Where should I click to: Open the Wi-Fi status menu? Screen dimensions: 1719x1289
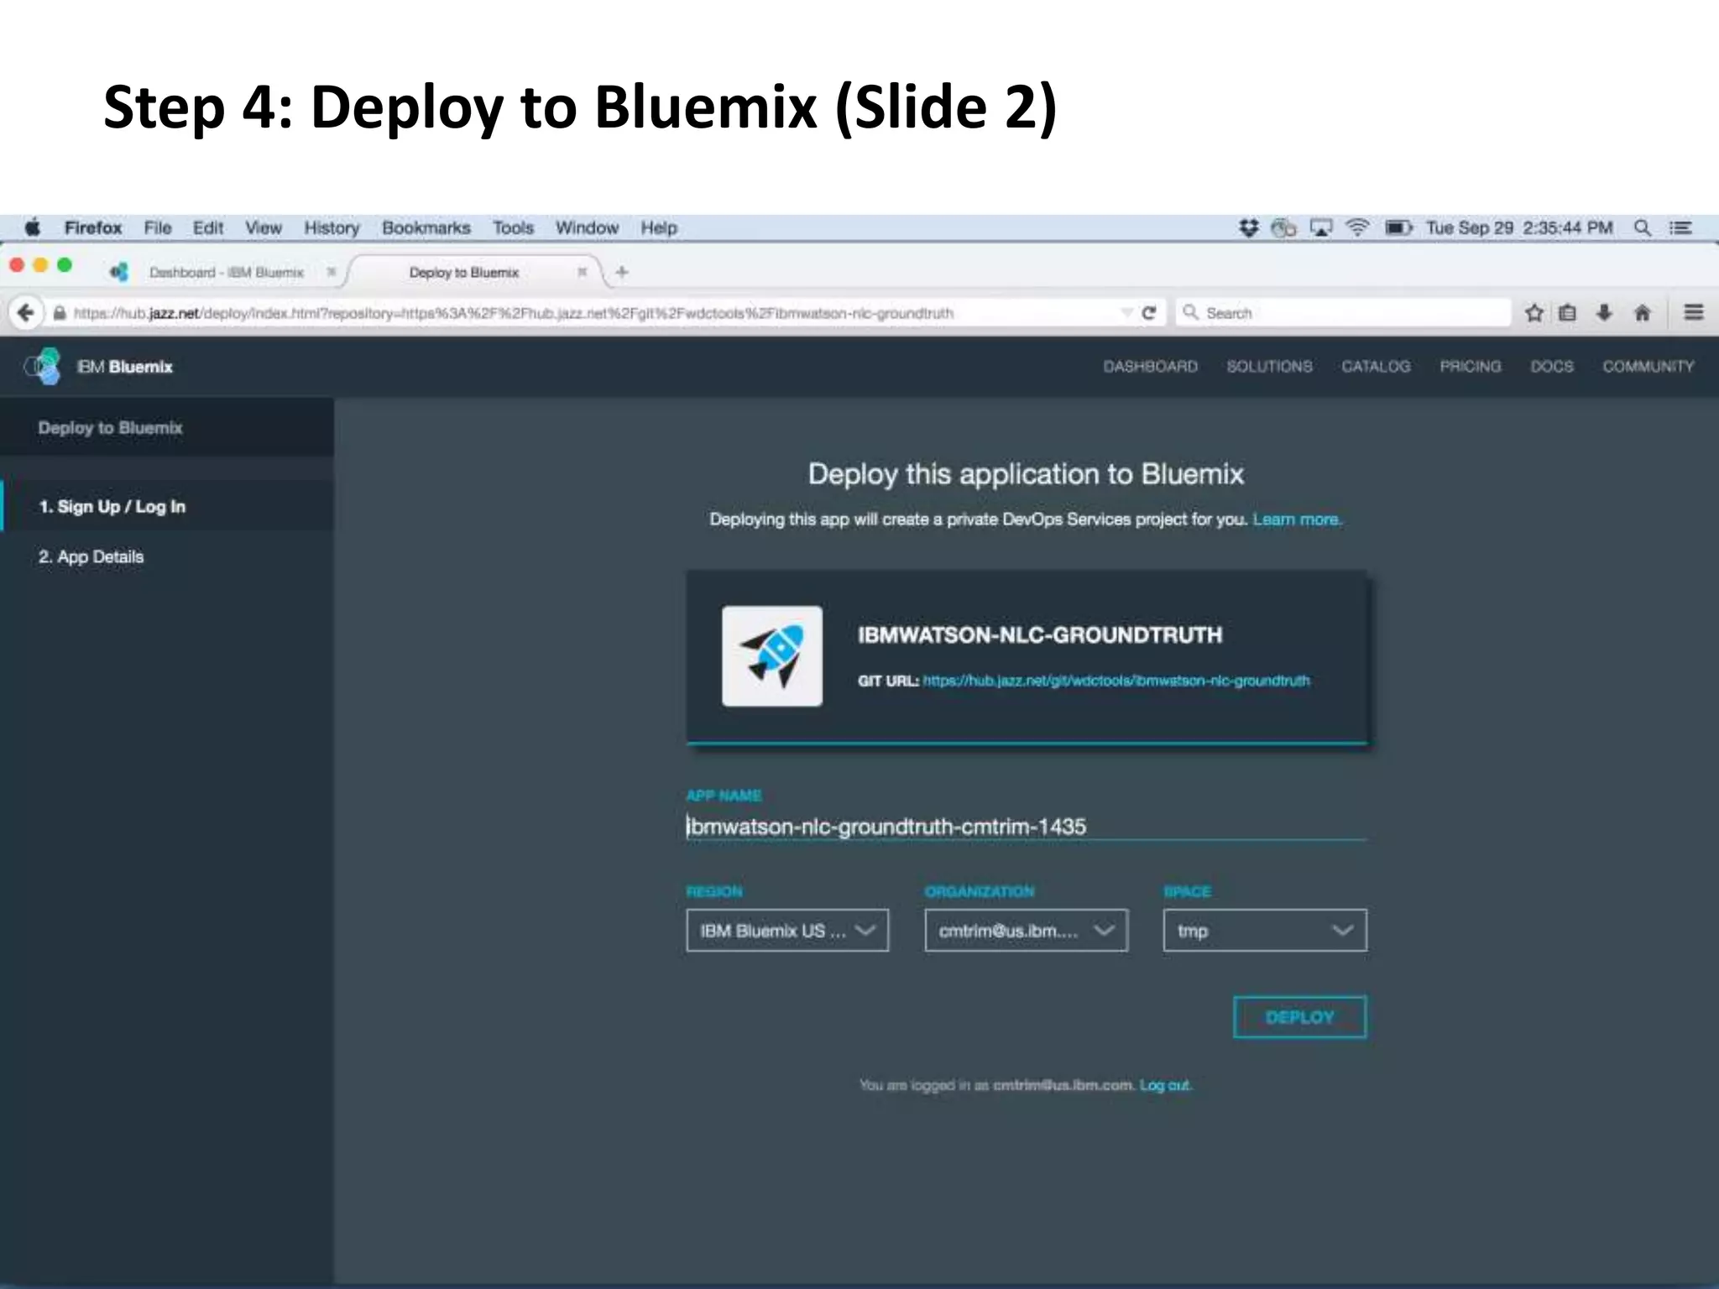(x=1357, y=227)
